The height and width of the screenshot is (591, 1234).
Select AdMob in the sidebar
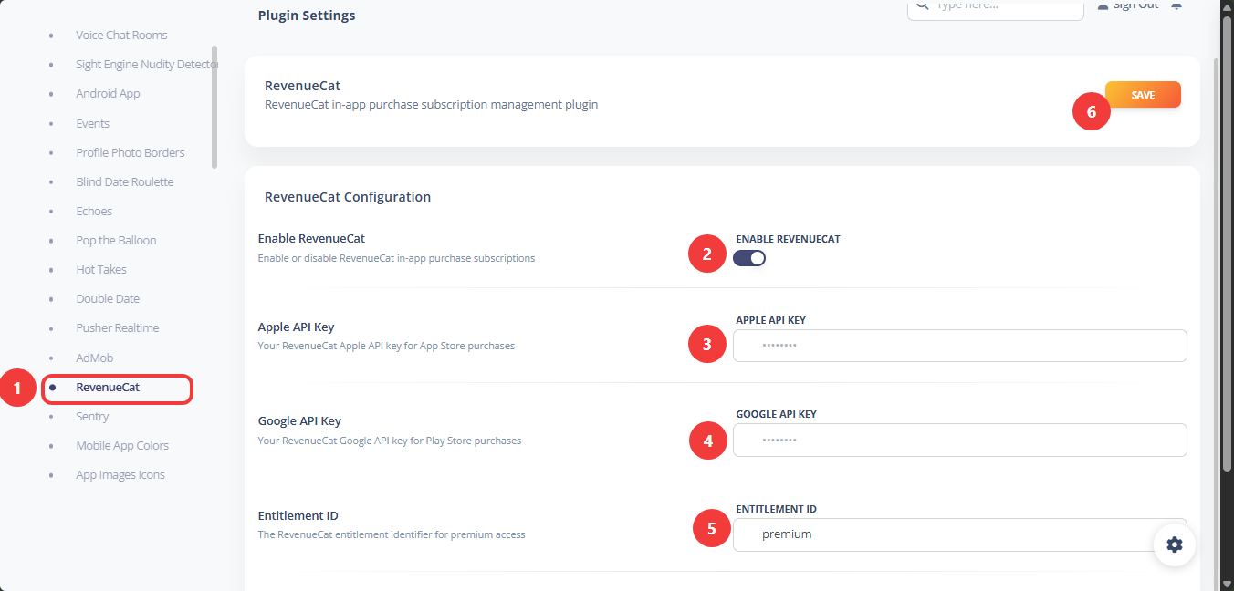pos(94,358)
